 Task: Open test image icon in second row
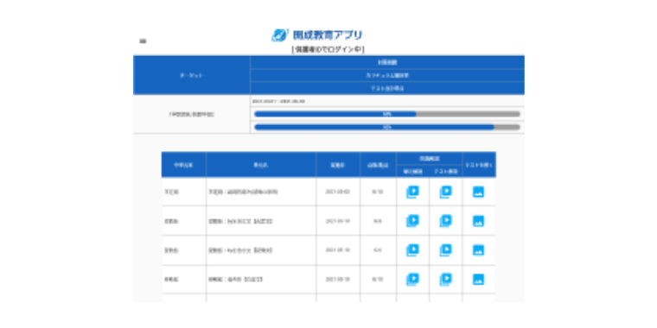tap(479, 221)
